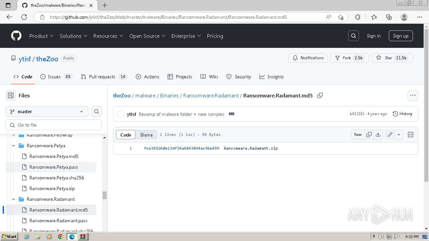
Task: Open the edit options dropdown arrow
Action: 399,135
